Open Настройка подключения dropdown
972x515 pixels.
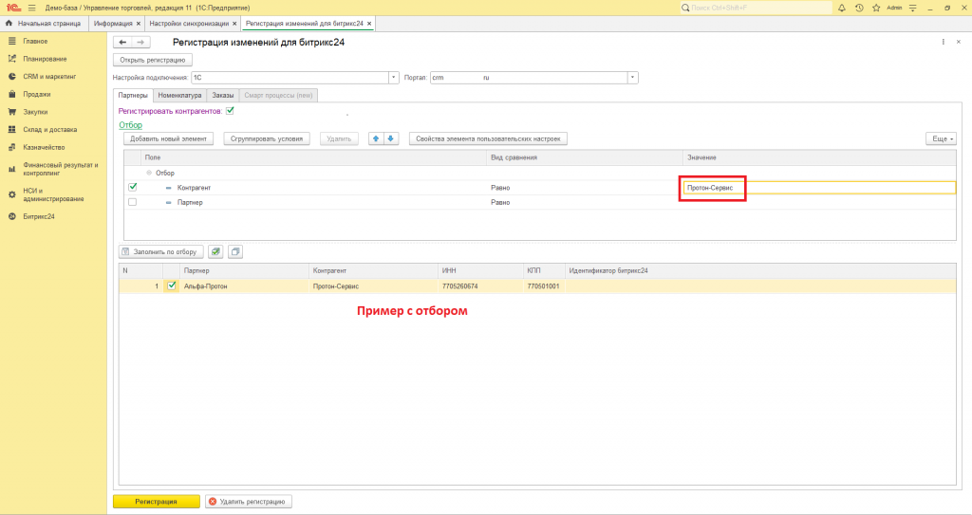pyautogui.click(x=393, y=78)
